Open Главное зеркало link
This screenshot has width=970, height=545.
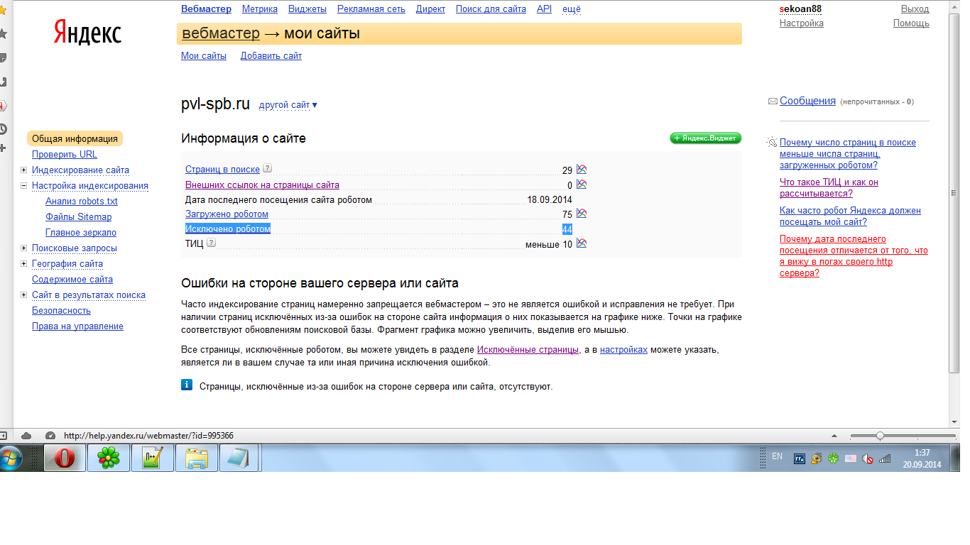click(x=81, y=233)
